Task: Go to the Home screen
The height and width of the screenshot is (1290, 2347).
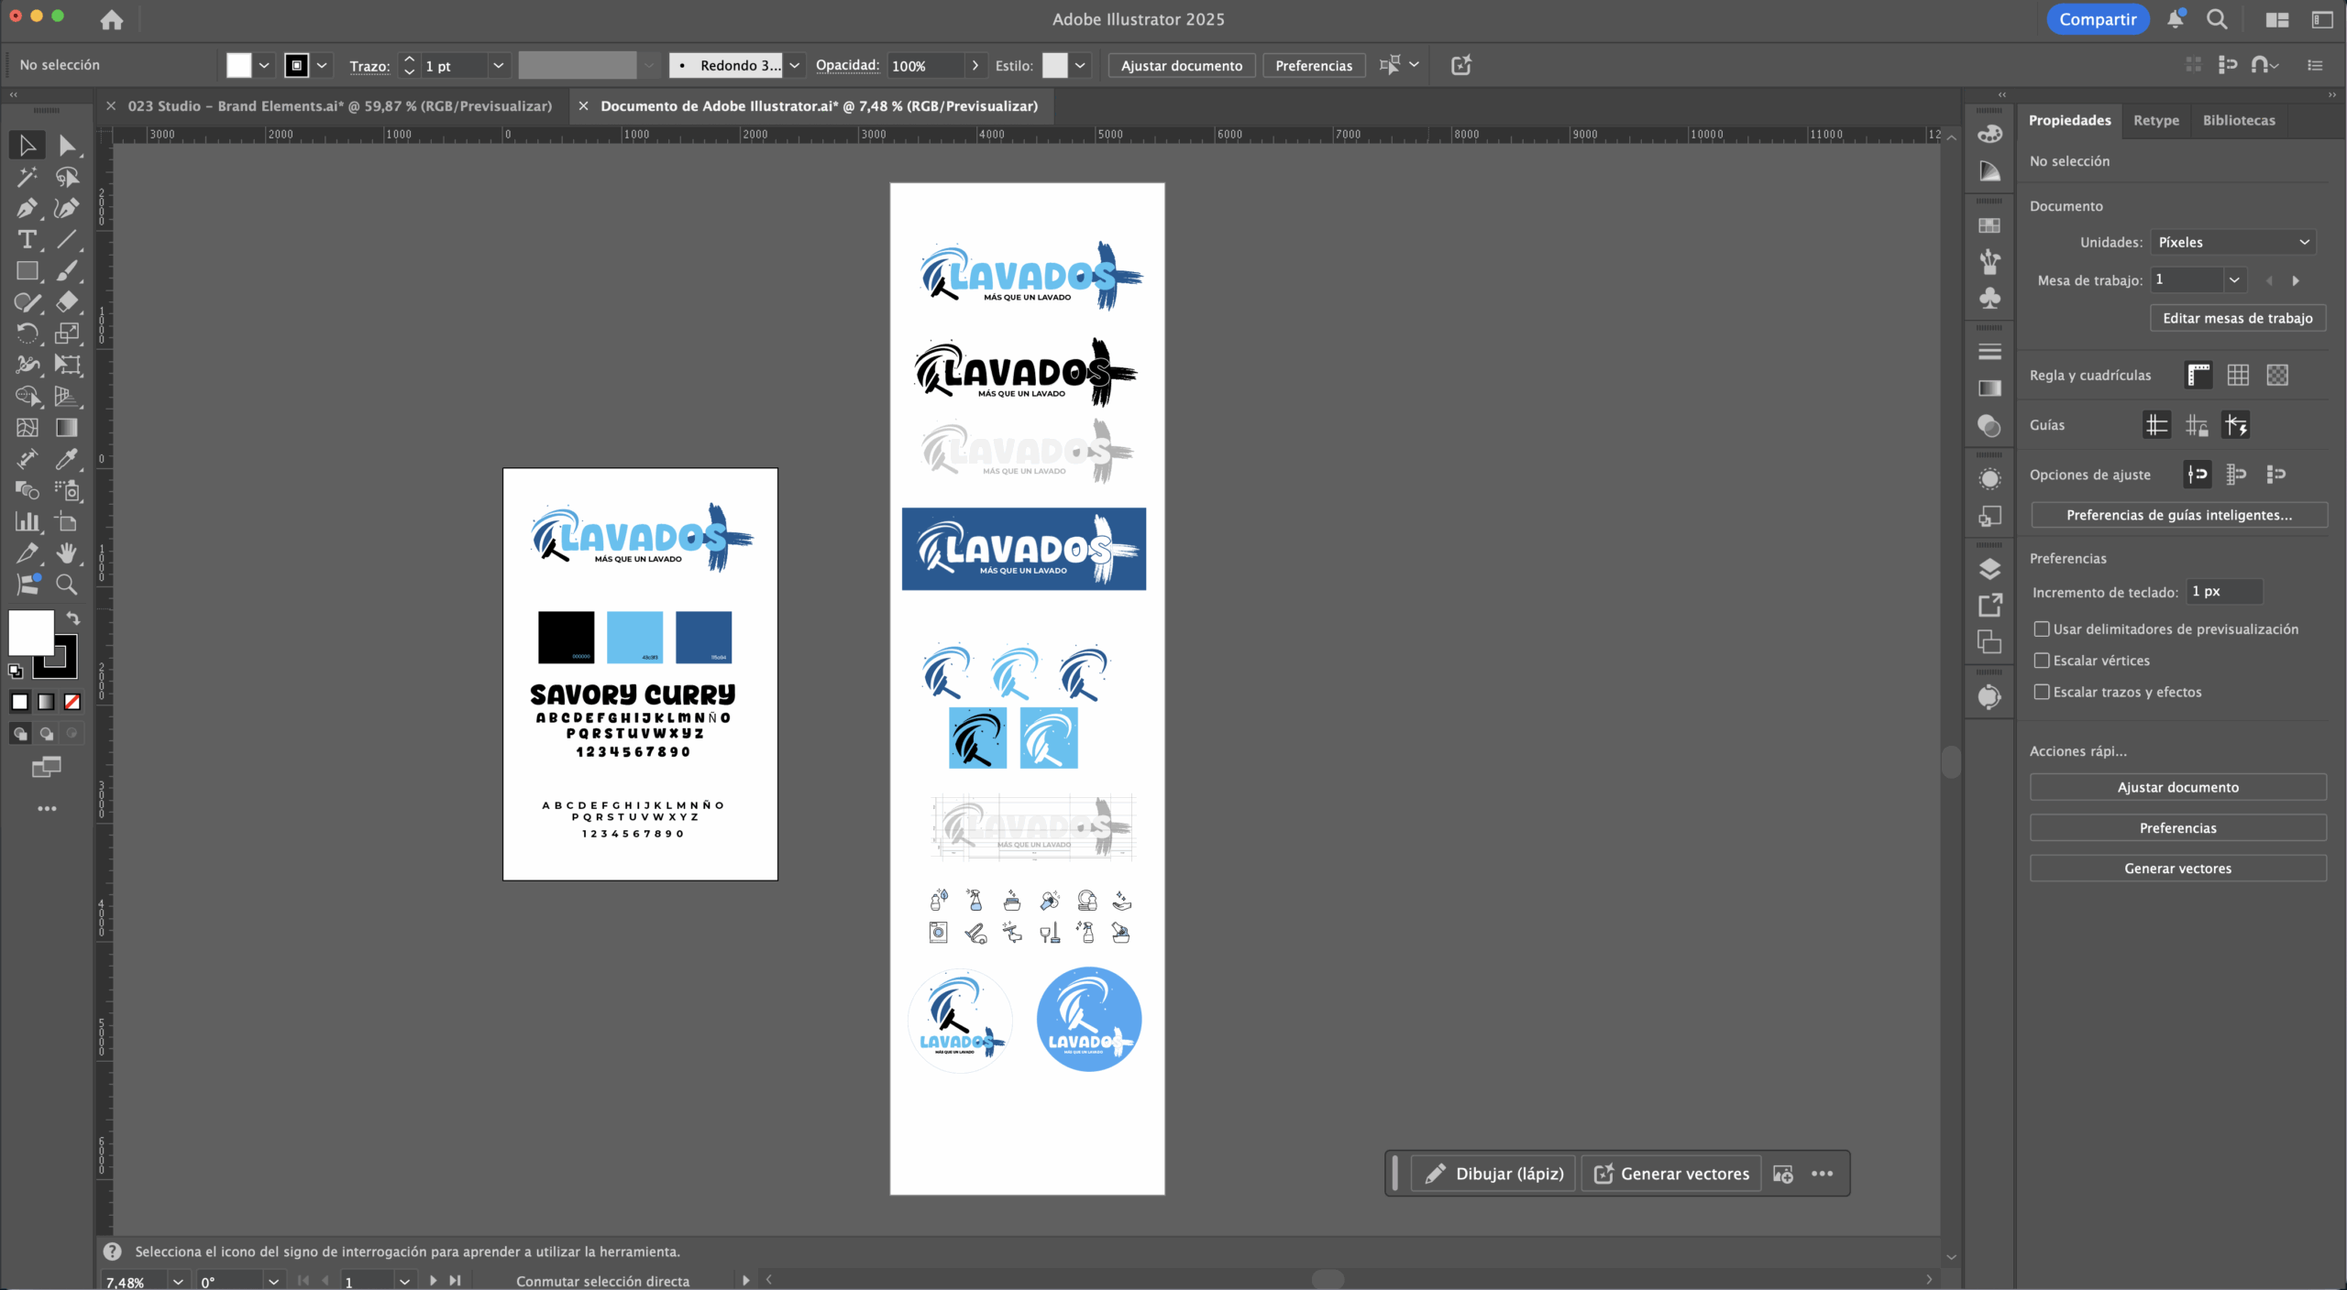Action: pos(112,19)
